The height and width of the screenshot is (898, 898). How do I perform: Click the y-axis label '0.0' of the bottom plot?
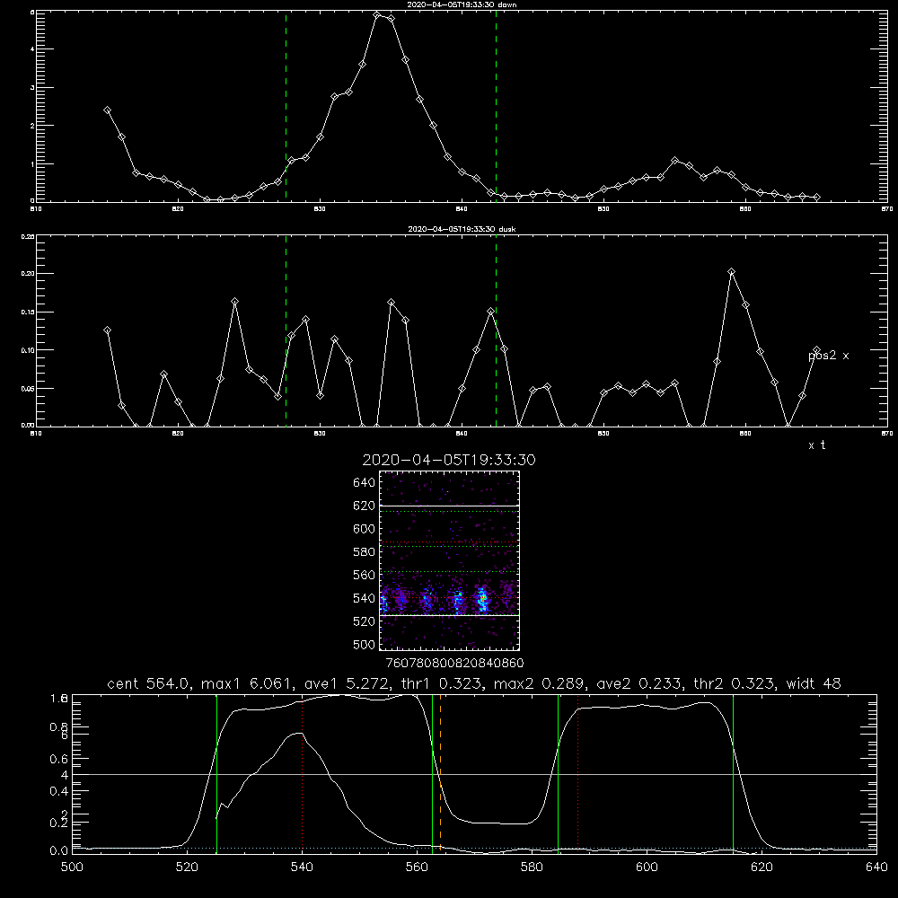tap(59, 850)
